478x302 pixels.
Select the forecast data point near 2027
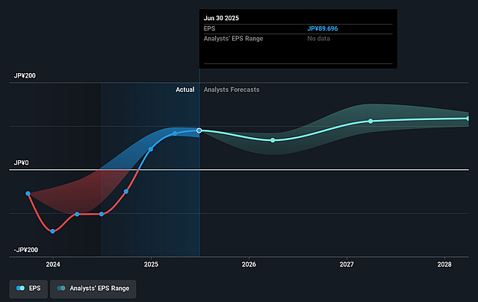point(370,121)
